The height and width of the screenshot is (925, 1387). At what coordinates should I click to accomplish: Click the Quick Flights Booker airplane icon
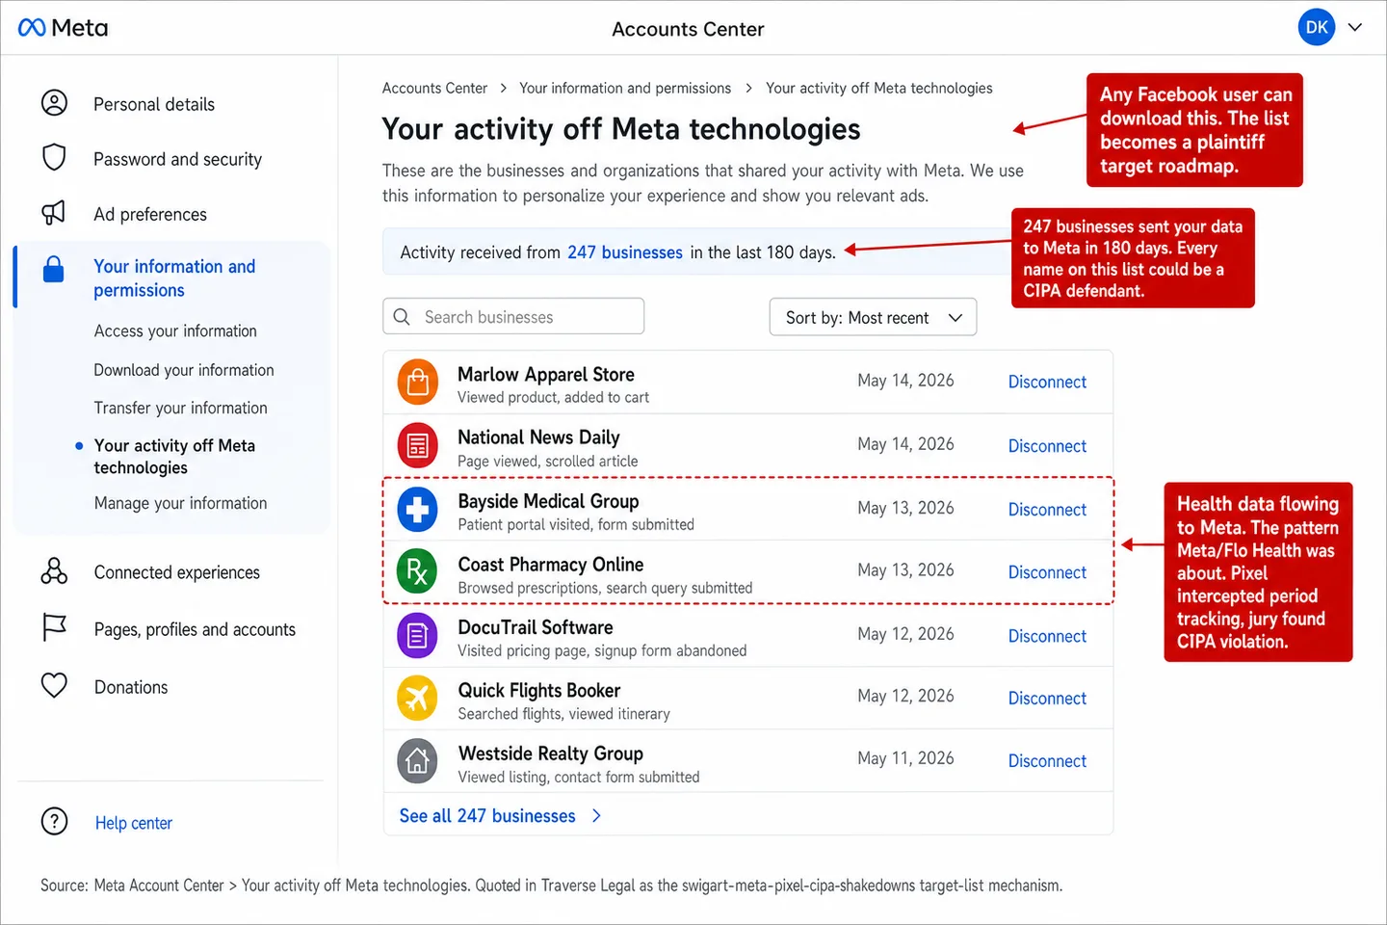pos(418,699)
